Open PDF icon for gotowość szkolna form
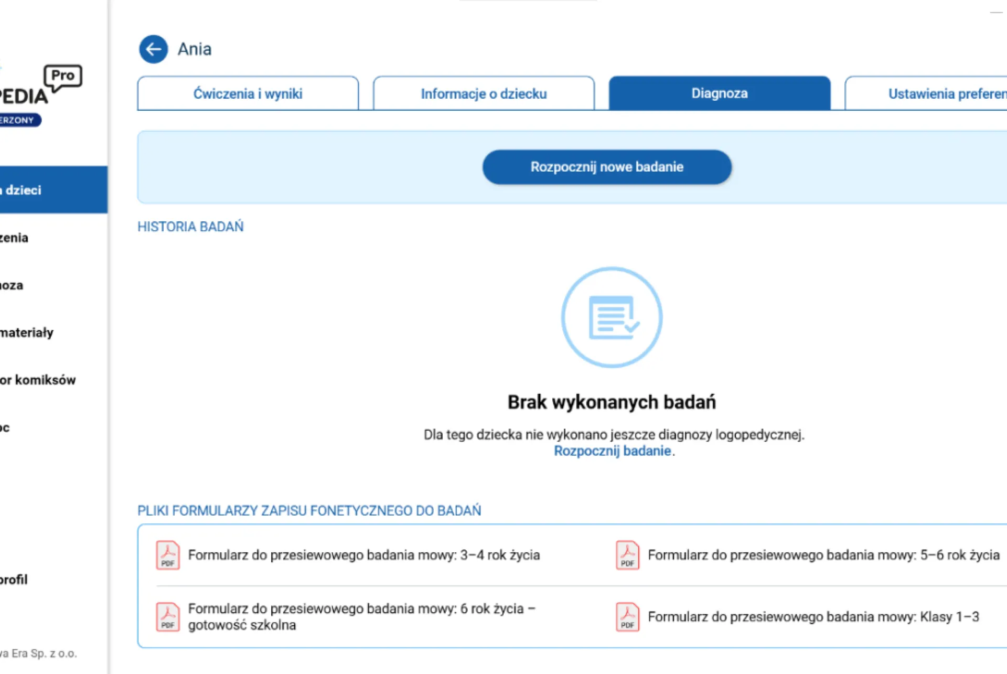The image size is (1007, 674). (x=168, y=616)
